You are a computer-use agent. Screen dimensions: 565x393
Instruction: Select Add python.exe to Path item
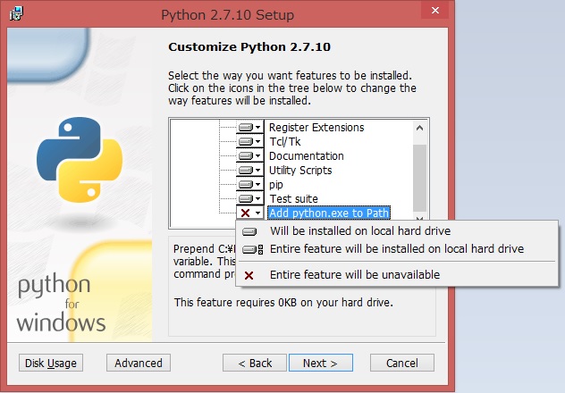pos(329,213)
